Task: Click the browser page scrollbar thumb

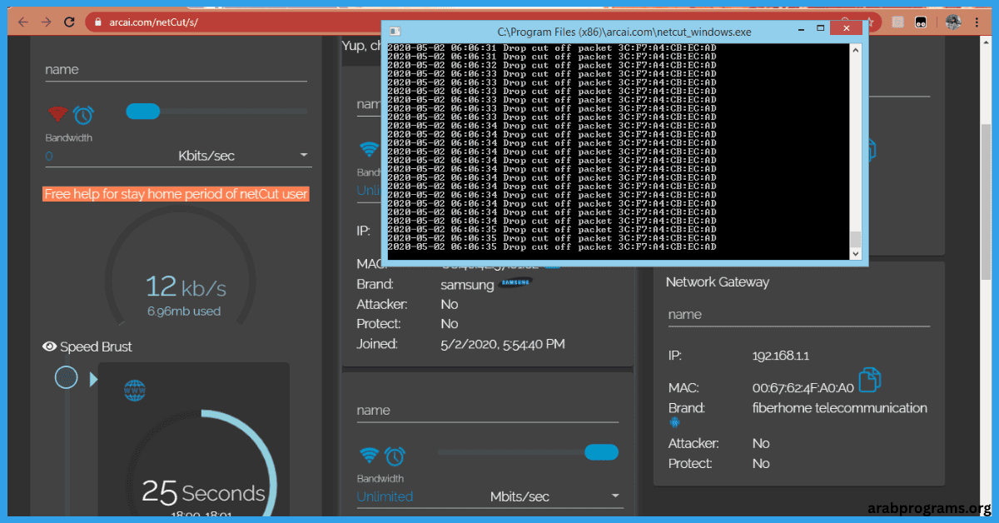Action: click(x=987, y=200)
